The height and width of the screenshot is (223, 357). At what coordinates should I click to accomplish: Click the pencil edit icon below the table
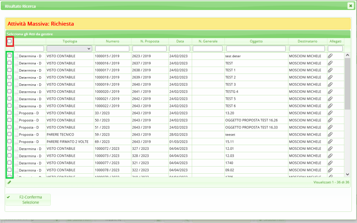9,182
